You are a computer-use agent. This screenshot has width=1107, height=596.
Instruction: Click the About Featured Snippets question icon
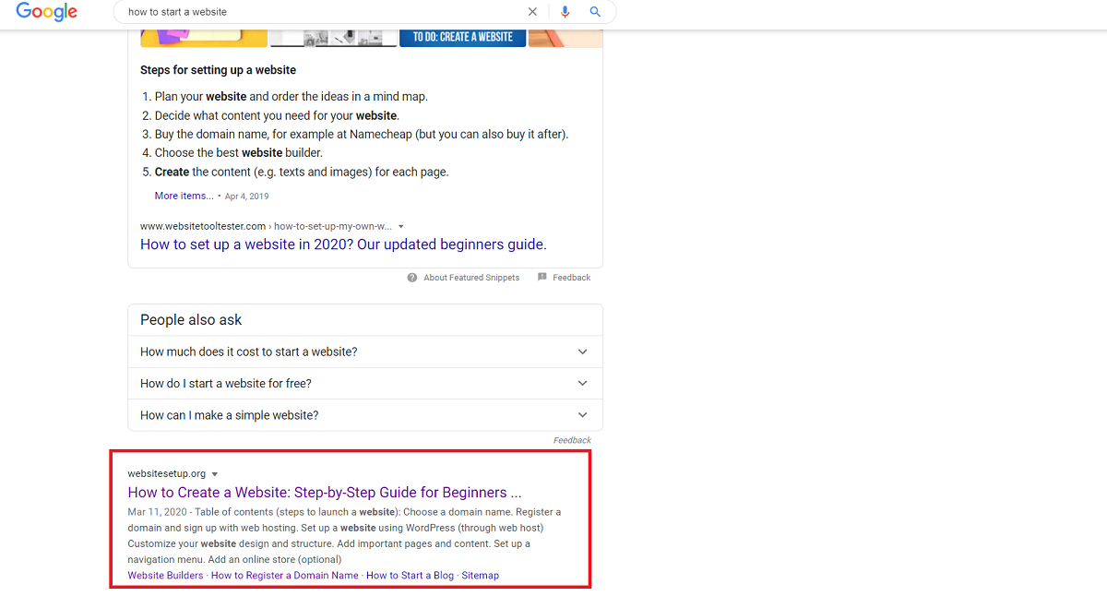coord(412,278)
